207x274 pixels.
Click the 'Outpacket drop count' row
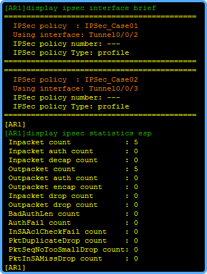tap(73, 205)
